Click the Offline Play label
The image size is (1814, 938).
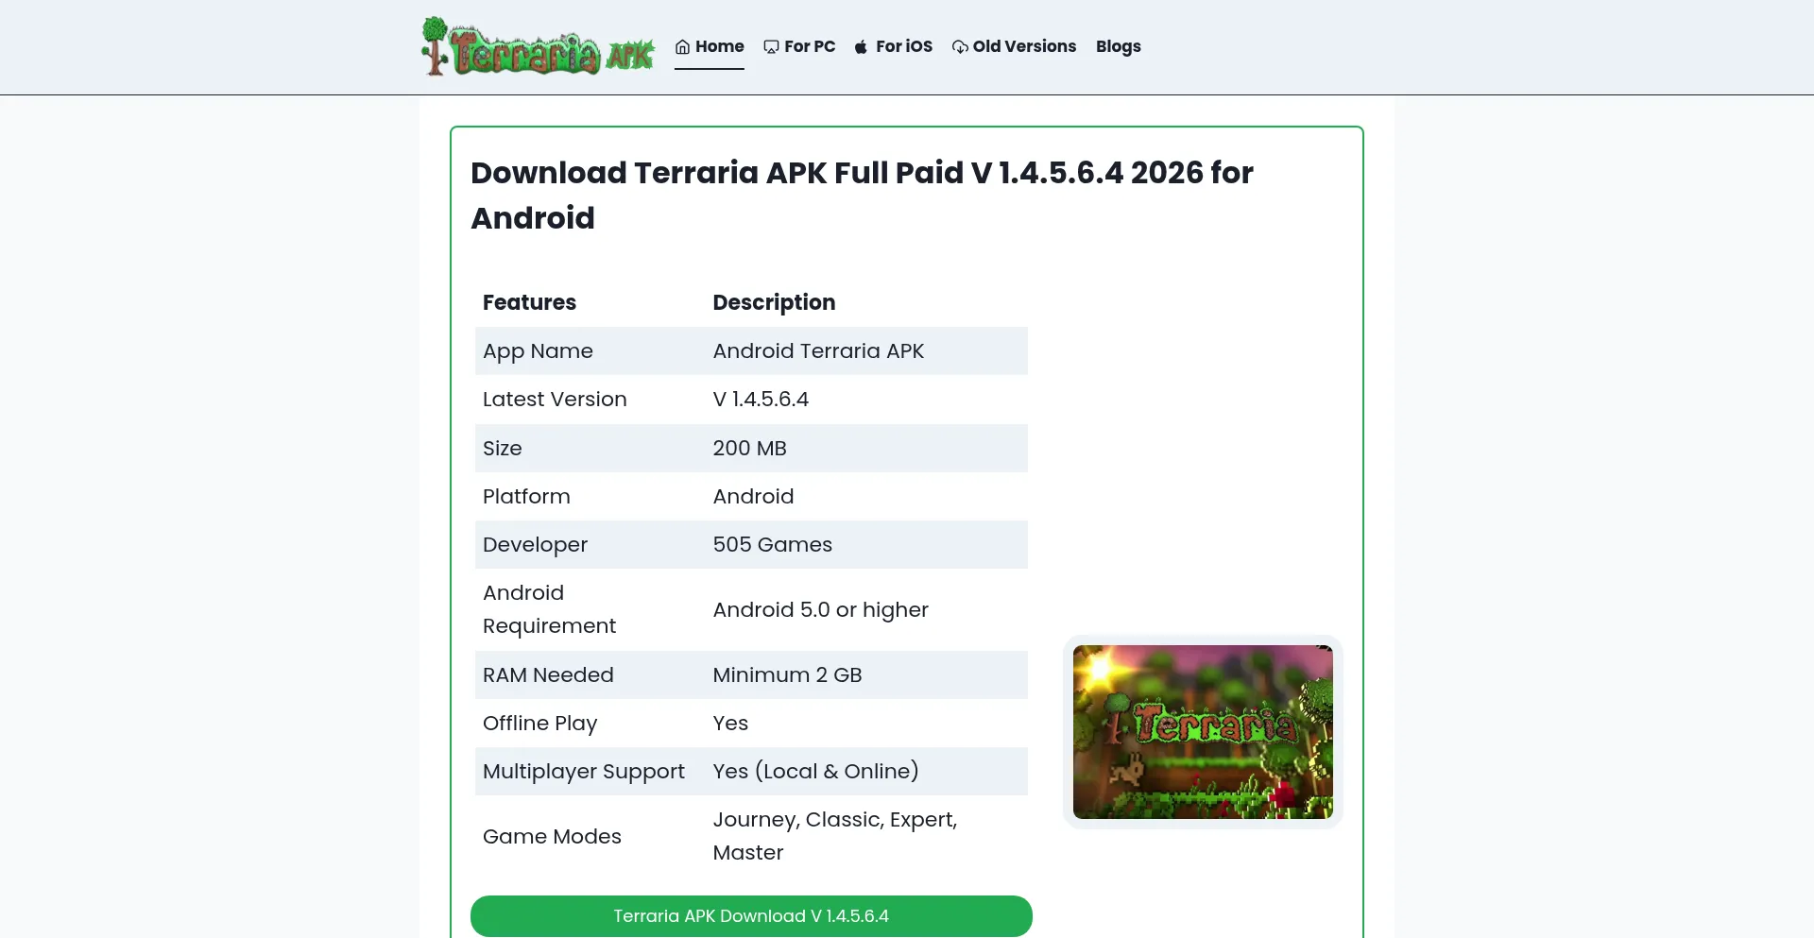pos(539,724)
